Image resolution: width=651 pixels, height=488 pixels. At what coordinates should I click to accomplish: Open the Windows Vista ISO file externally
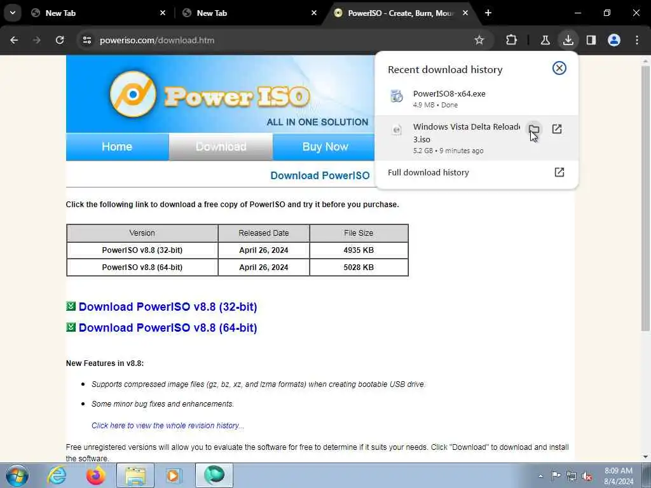(557, 129)
